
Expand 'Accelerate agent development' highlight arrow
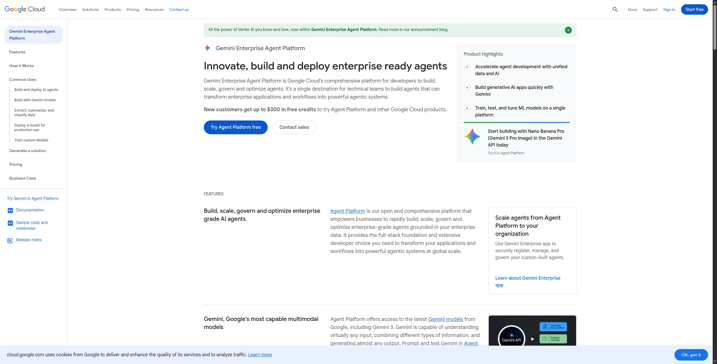(467, 67)
